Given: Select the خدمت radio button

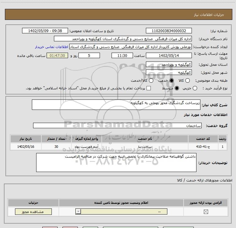Looking at the screenshot, I should (x=172, y=80).
